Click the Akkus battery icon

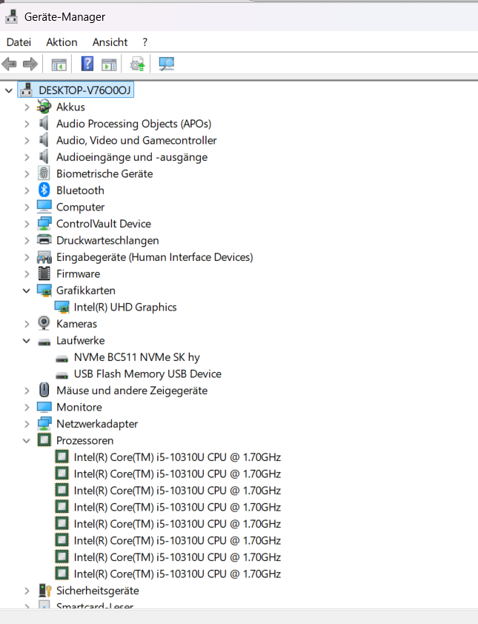tap(44, 107)
